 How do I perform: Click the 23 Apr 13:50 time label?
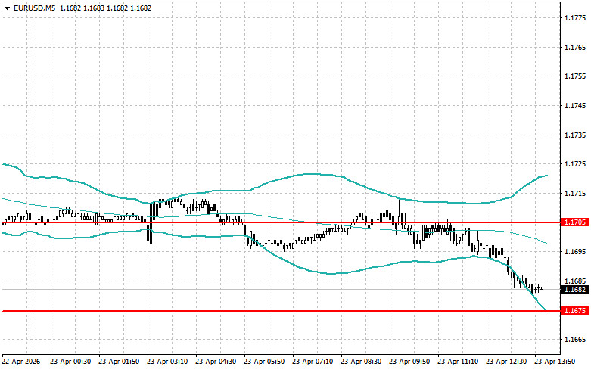[555, 362]
